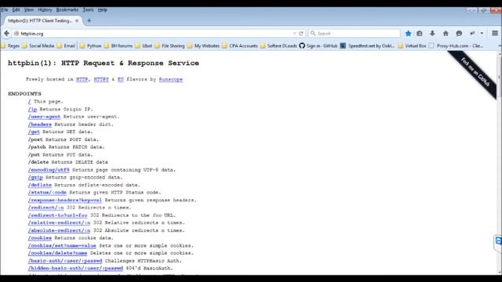This screenshot has height=282, width=502.
Task: Expand the toolbar addon dropdown arrow
Action: (482, 33)
